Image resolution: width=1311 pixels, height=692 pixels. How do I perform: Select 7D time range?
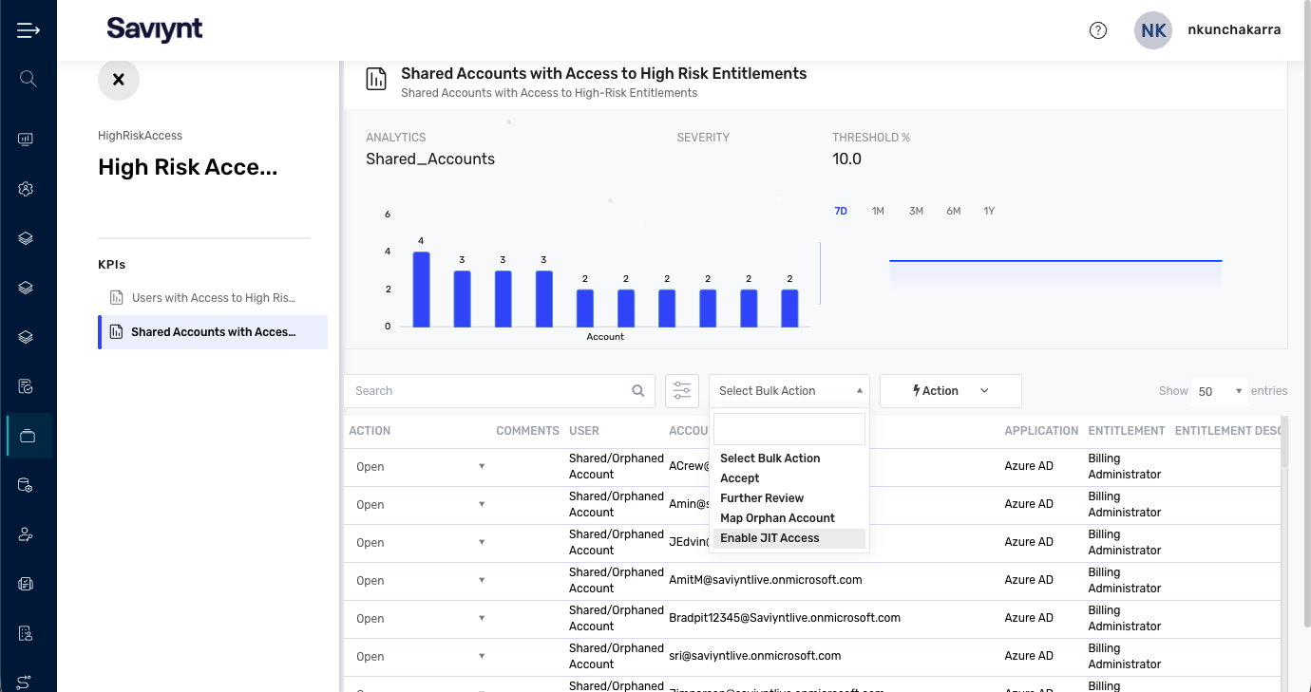pos(841,211)
